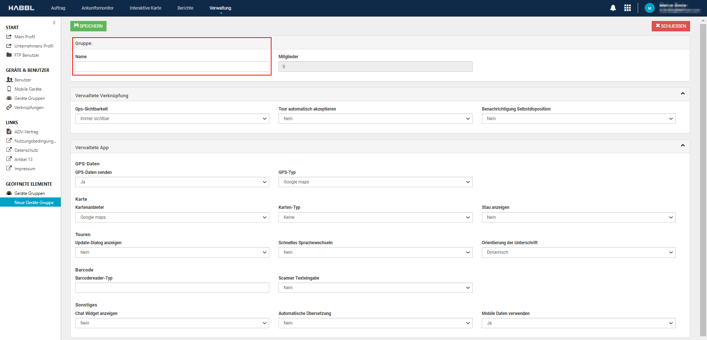Viewport: 707px width, 340px height.
Task: Switch to the Ankunftsmonitor tab
Action: pyautogui.click(x=97, y=8)
